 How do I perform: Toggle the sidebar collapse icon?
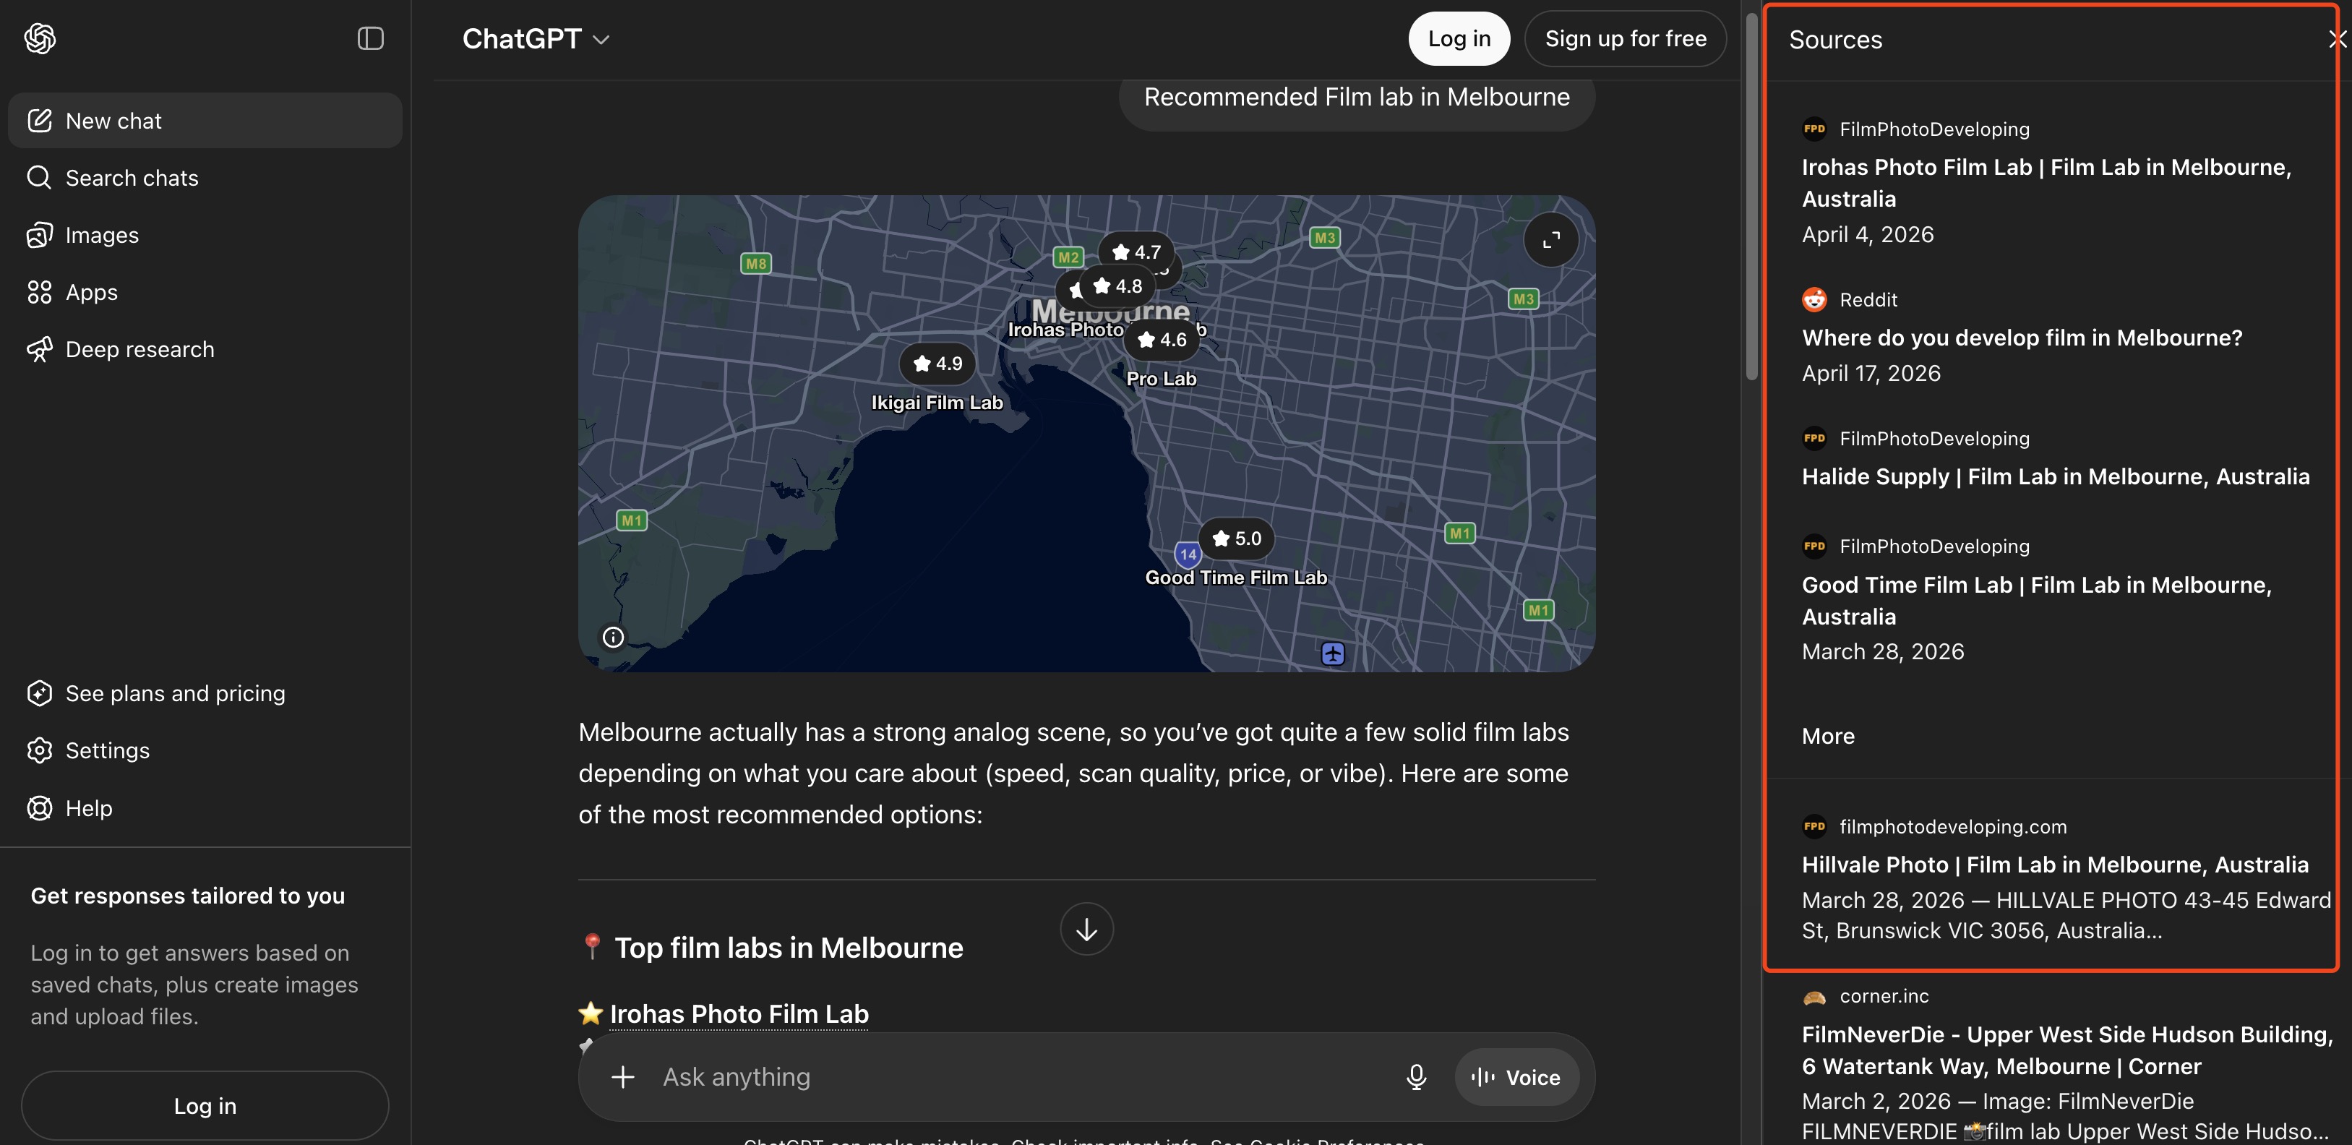pyautogui.click(x=370, y=38)
